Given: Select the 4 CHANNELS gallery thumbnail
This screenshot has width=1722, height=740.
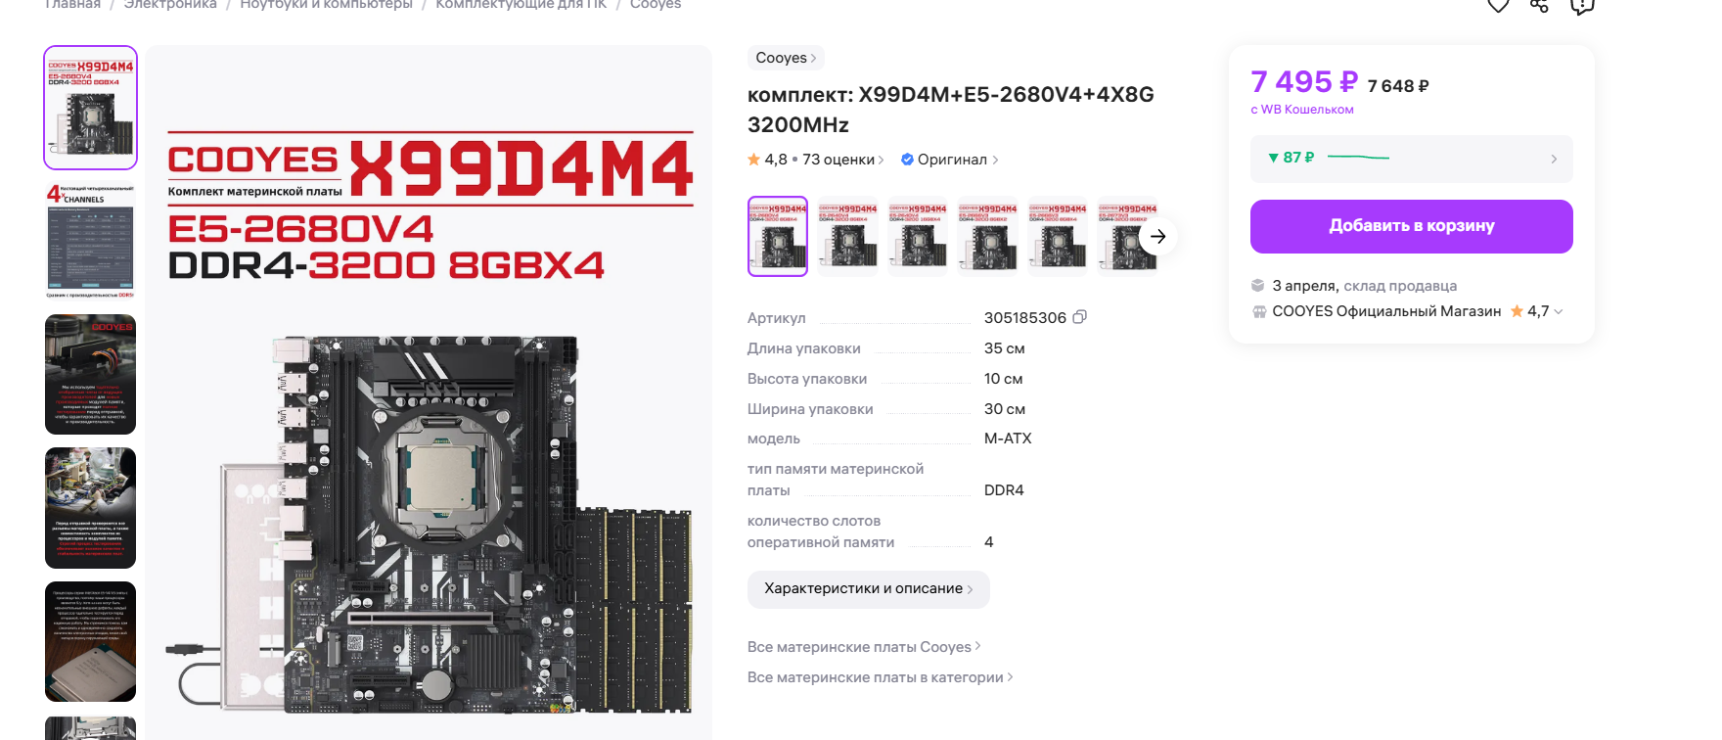Looking at the screenshot, I should 90,240.
